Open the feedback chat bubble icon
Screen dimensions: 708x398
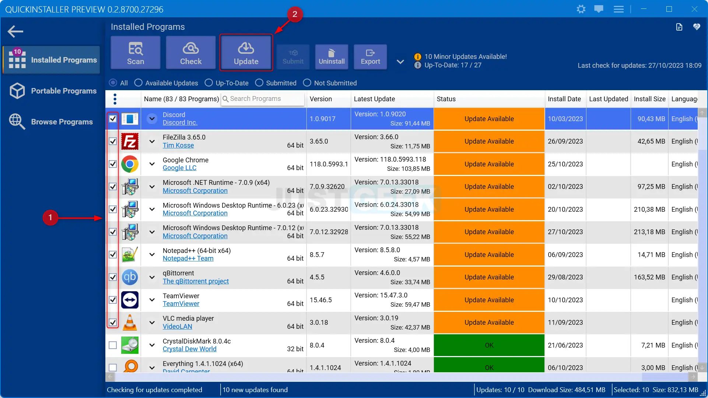[x=599, y=9]
